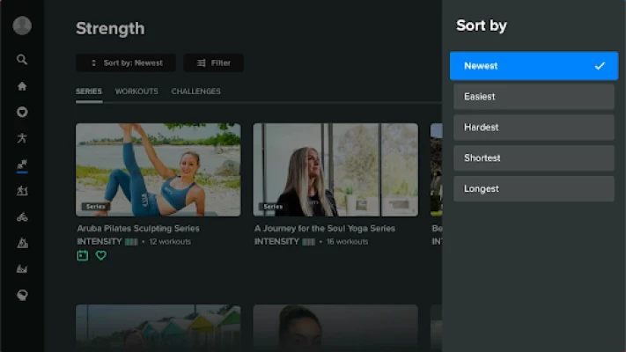The width and height of the screenshot is (626, 352).
Task: Open Aruba Pilates Sculpting Series thumbnail
Action: pyautogui.click(x=158, y=170)
